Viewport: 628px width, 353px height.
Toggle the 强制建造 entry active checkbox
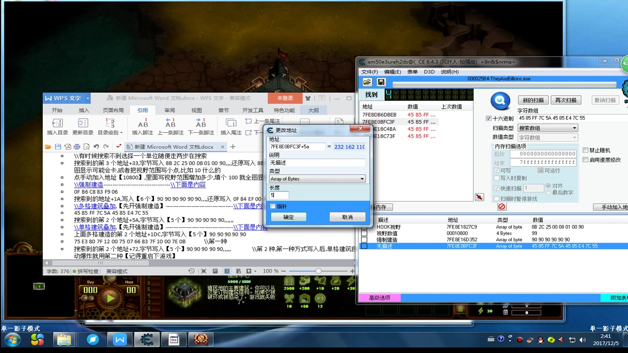coord(364,240)
